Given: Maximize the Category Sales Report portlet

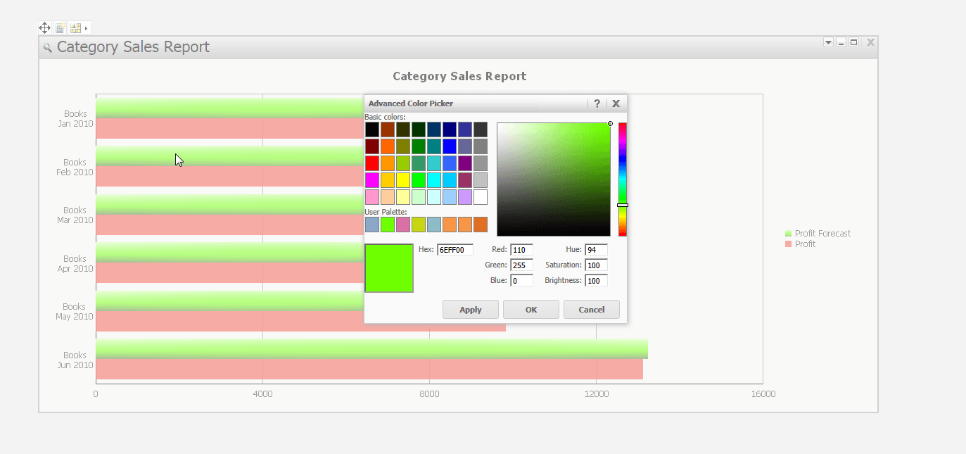Looking at the screenshot, I should click(854, 42).
